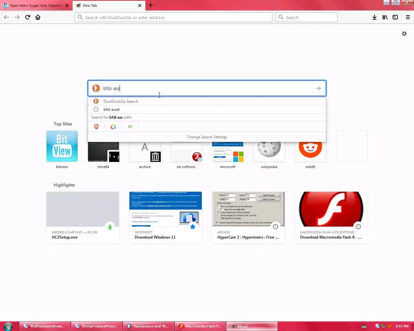Image resolution: width=414 pixels, height=331 pixels.
Task: Close the Nyan Neko Sugar Girls tab
Action: point(67,5)
